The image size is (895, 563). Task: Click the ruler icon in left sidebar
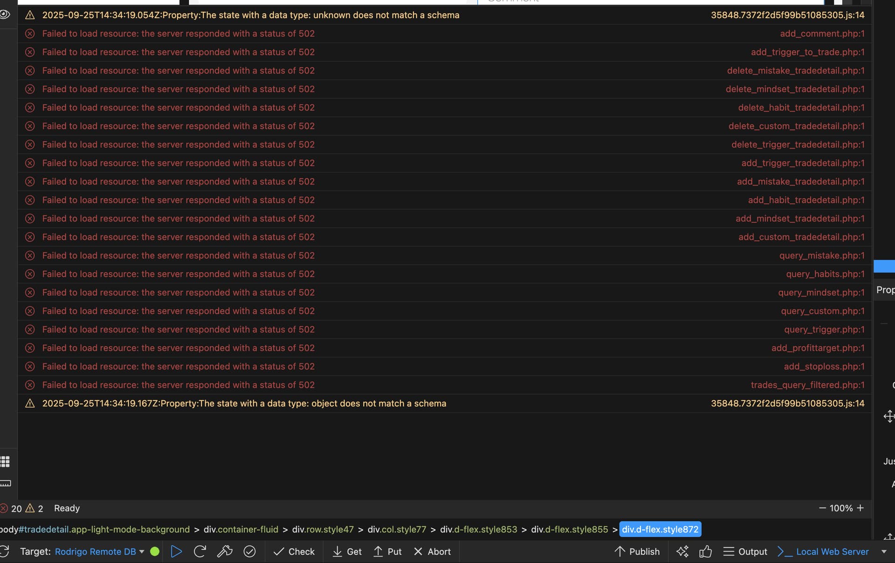pyautogui.click(x=5, y=483)
